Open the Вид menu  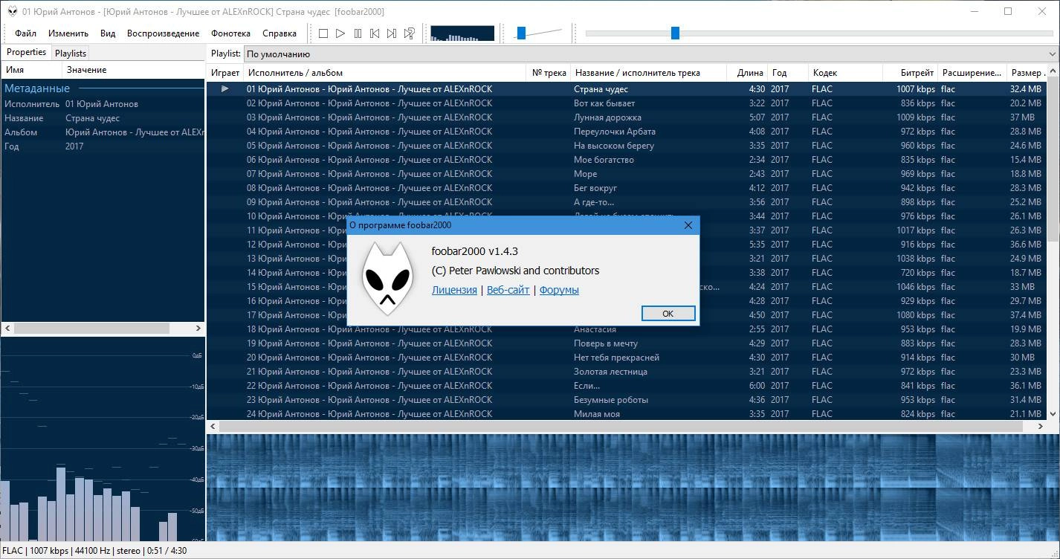pyautogui.click(x=108, y=33)
